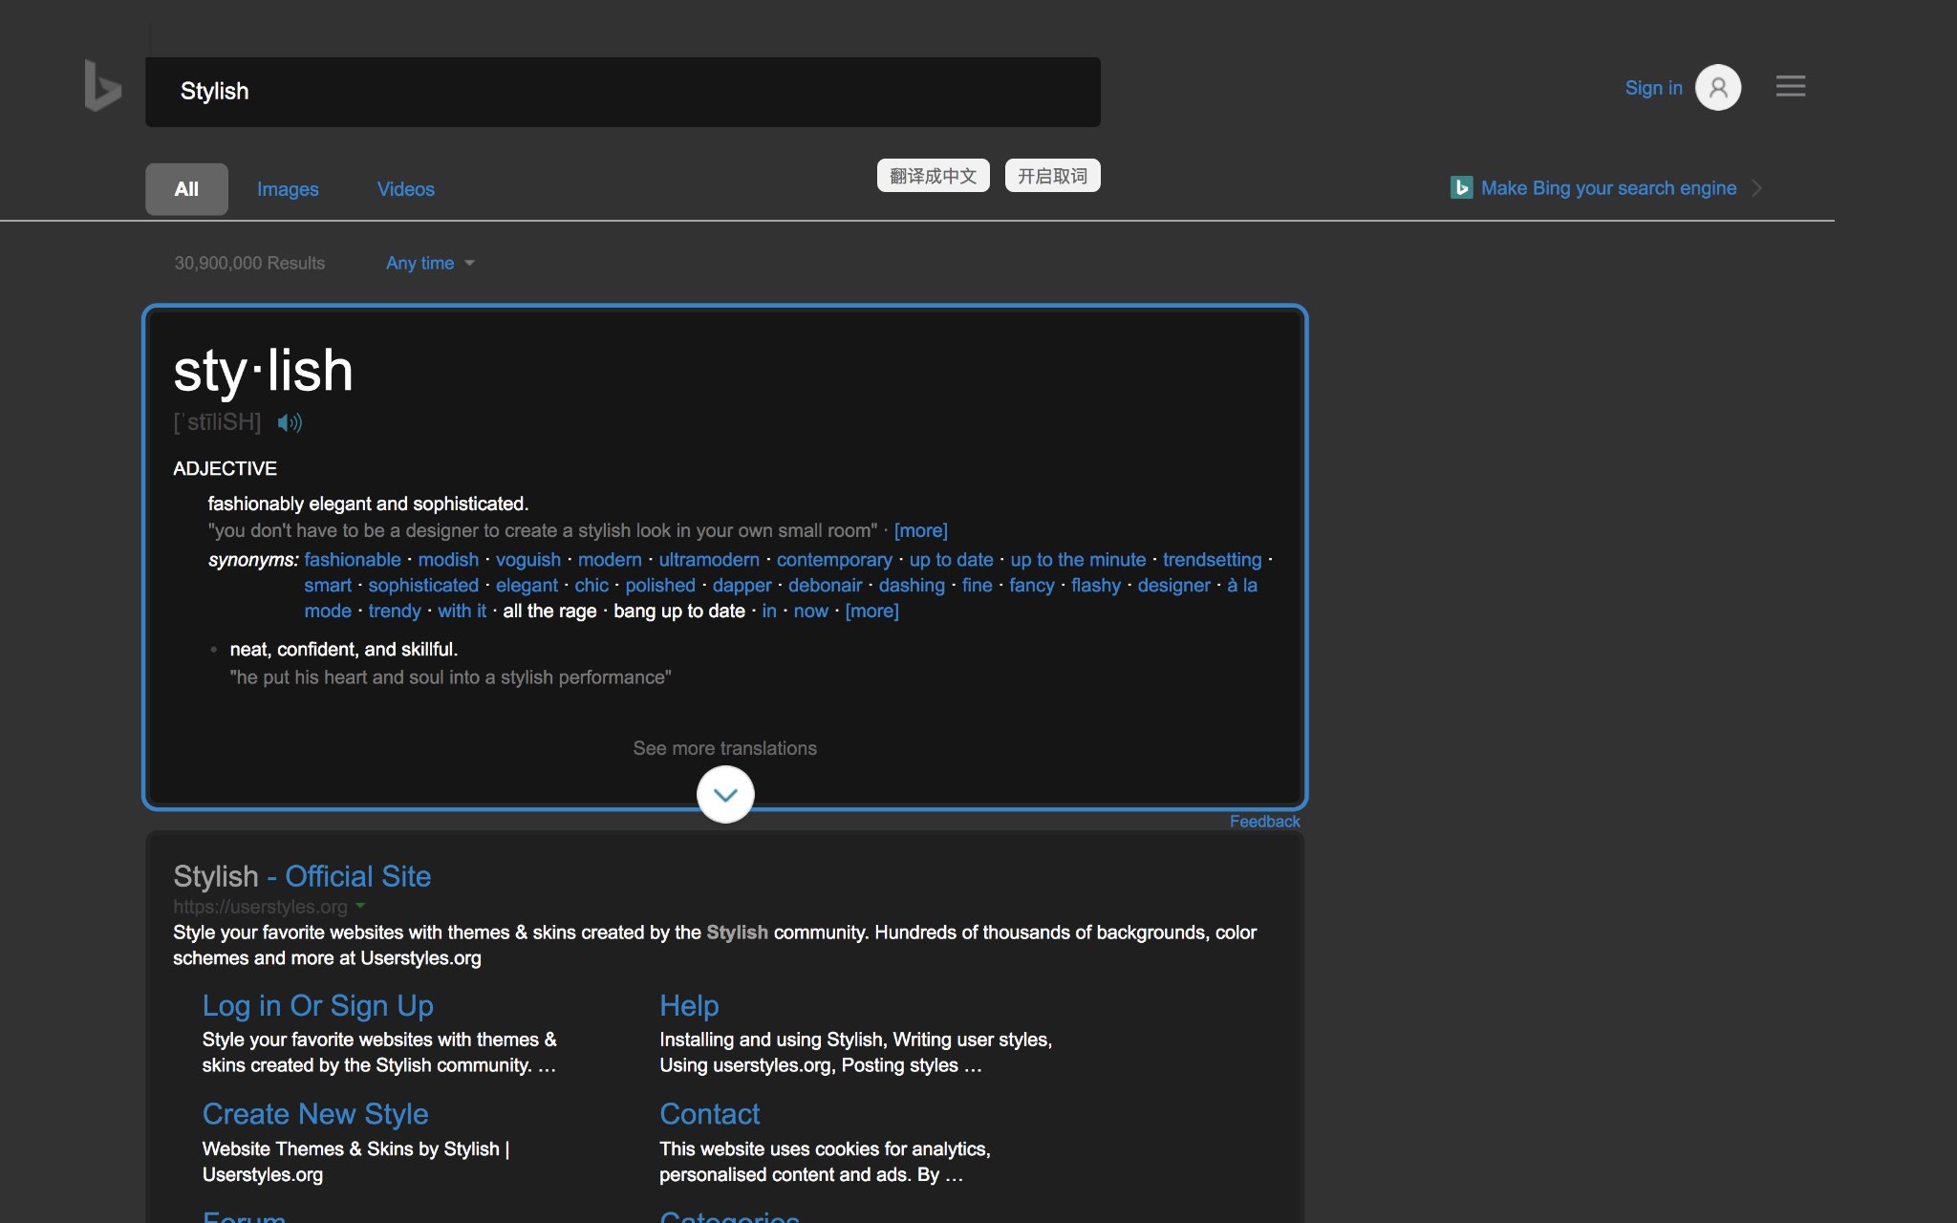Click the user profile avatar icon
This screenshot has width=1957, height=1223.
pyautogui.click(x=1717, y=87)
